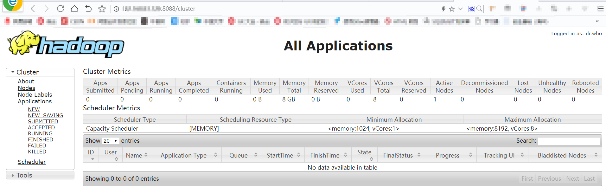Click the Unhealthy Nodes count link

point(539,99)
